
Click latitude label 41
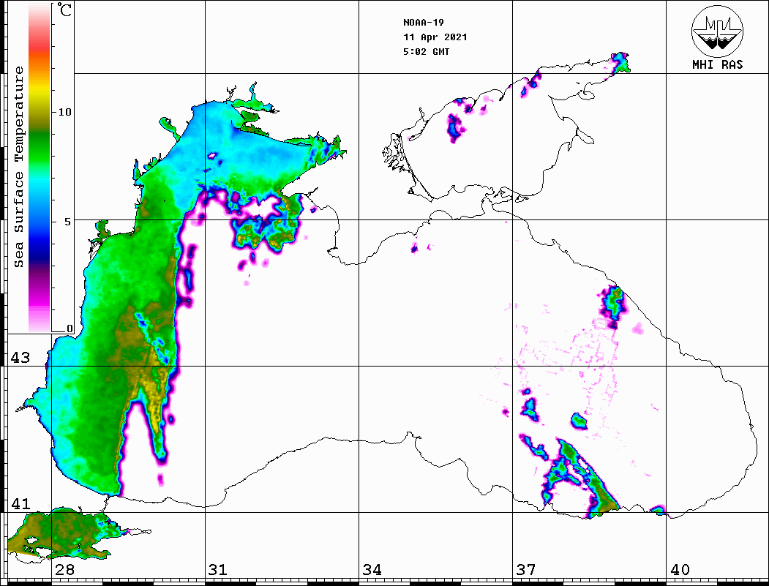tap(20, 503)
